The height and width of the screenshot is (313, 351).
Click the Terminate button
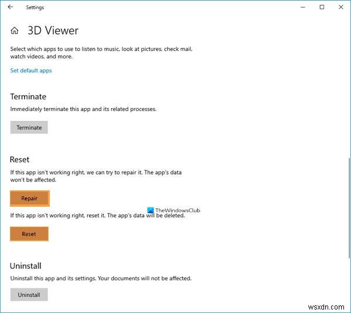[29, 127]
